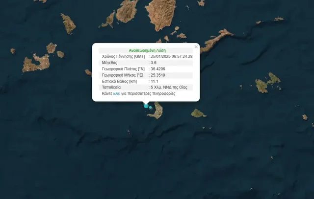Close the earthquake info popup

click(196, 47)
